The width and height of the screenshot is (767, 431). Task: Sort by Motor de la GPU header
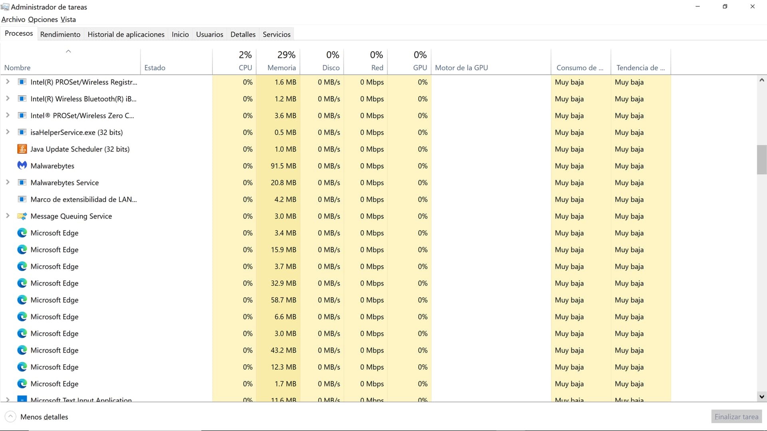pyautogui.click(x=491, y=62)
